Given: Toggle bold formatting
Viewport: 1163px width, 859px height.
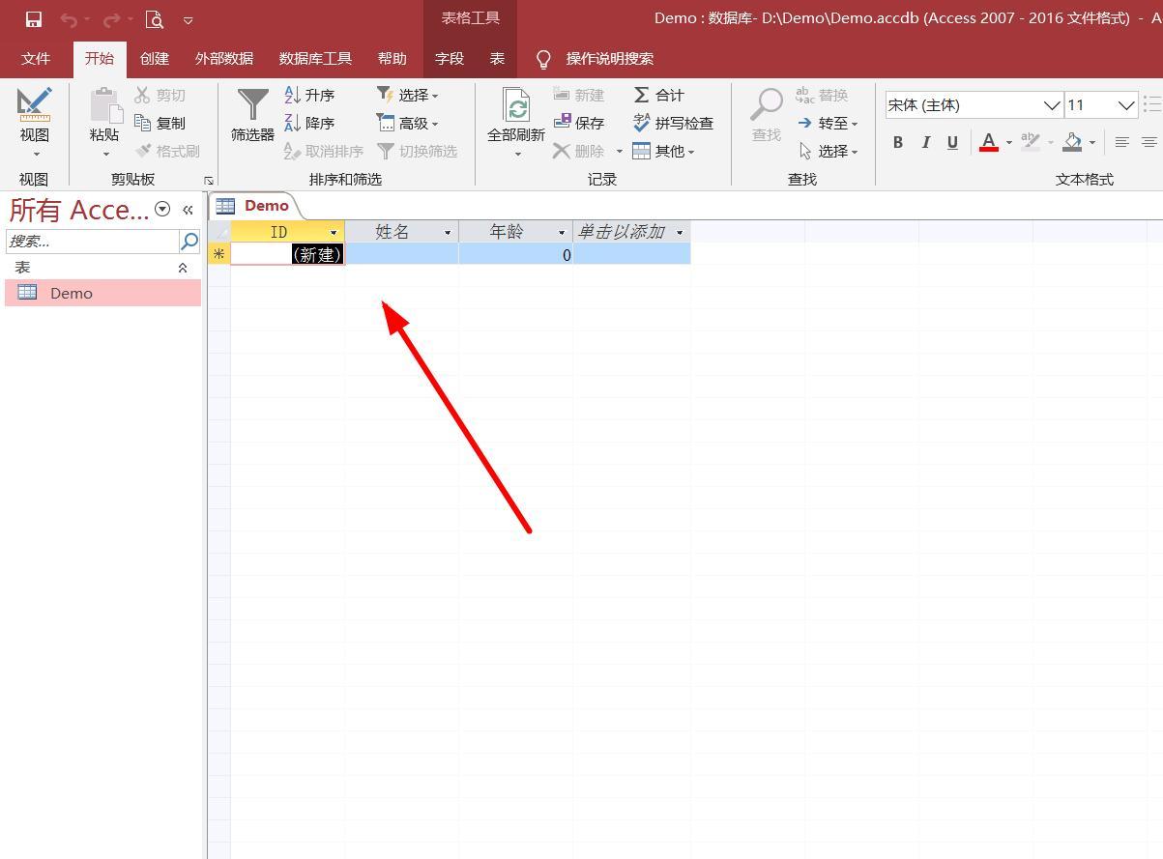Looking at the screenshot, I should click(897, 142).
